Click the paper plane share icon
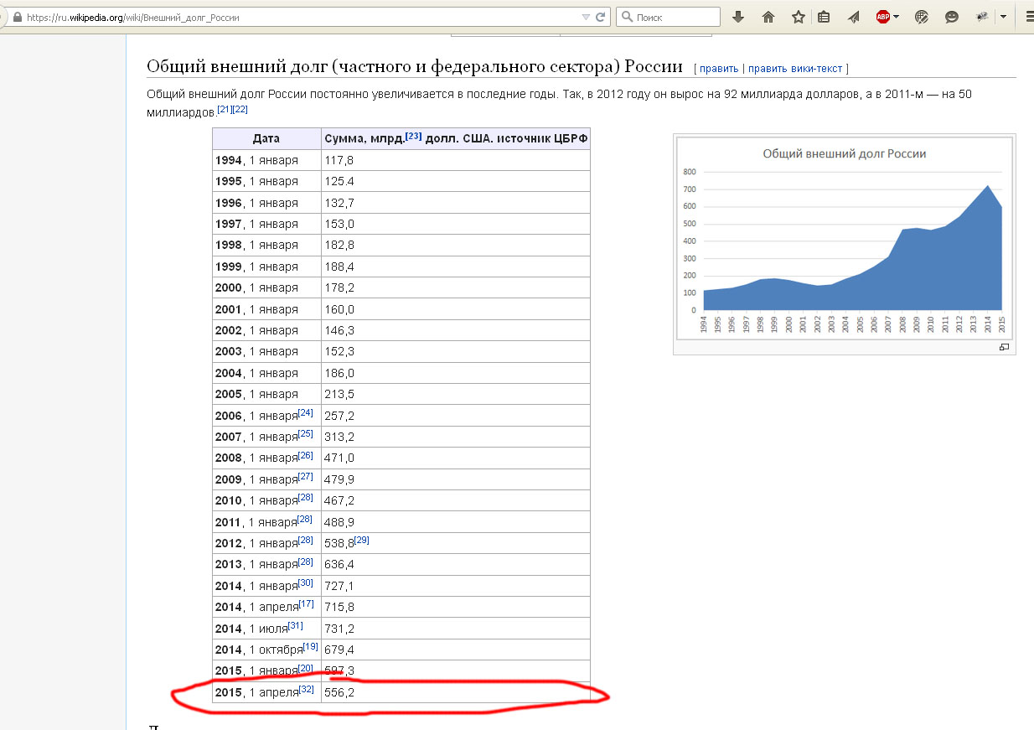Image resolution: width=1034 pixels, height=730 pixels. point(854,17)
